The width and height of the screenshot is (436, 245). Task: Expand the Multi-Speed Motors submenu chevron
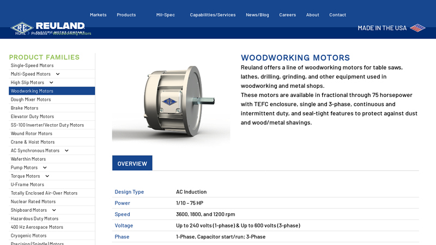[58, 74]
